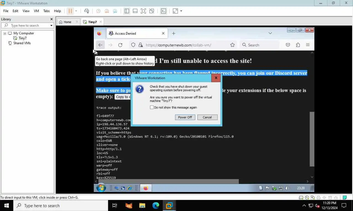Open the Firefox extensions puzzle icon
Viewport: 353px width, 211px height.
[298, 45]
